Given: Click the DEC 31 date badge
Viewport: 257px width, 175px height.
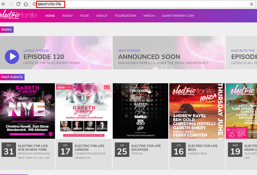Looking at the screenshot, I should click(x=9, y=150).
